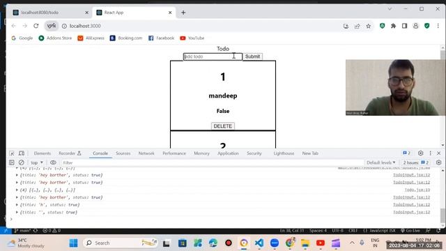This screenshot has height=251, width=446.
Task: Open the Extensions puzzle icon
Action: click(x=393, y=26)
